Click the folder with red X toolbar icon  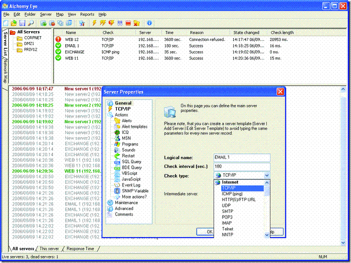(136, 23)
